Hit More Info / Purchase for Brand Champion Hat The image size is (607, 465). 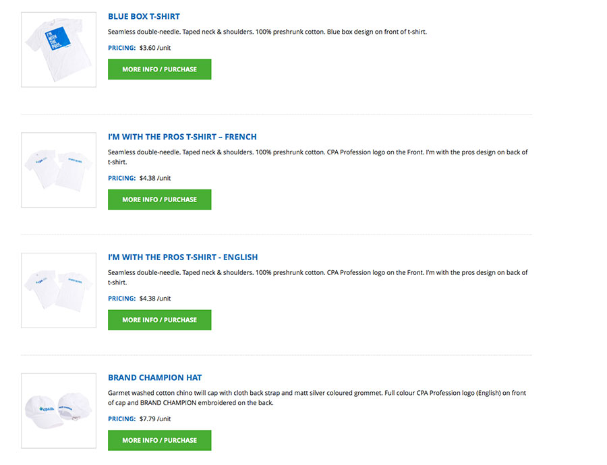coord(159,440)
